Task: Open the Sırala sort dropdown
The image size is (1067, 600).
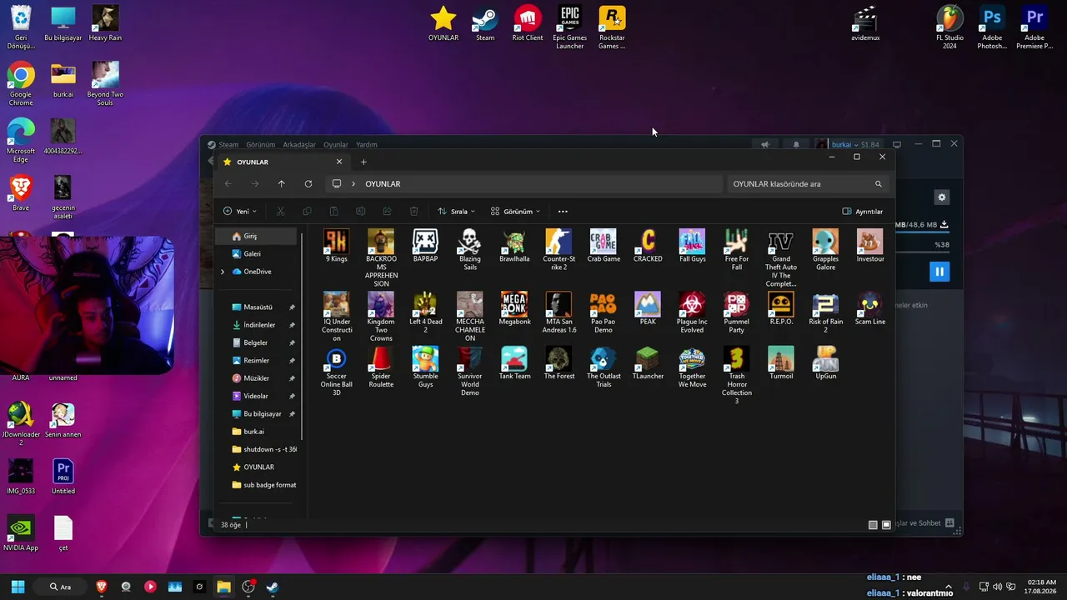Action: click(456, 212)
